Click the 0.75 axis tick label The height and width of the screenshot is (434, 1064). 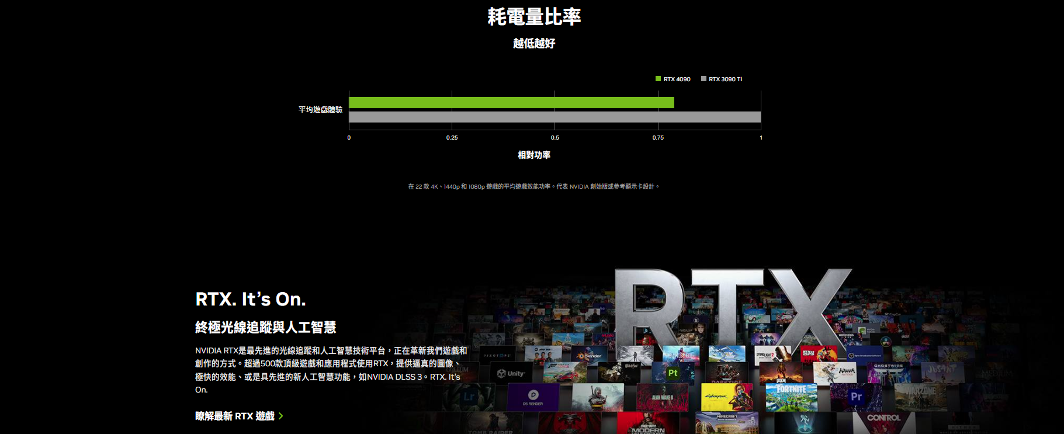tap(658, 138)
